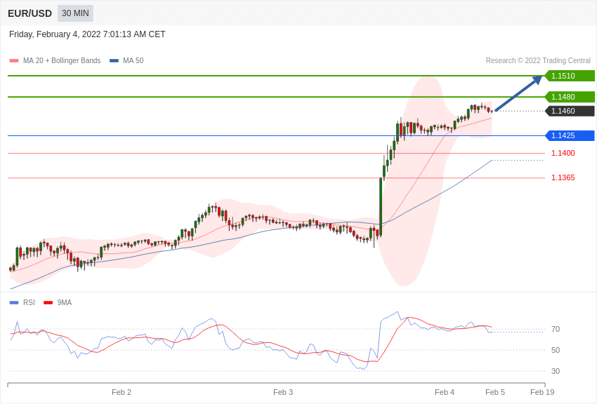Click the MA 20 + Bollinger Bands legend swatch
597x404 pixels.
[14, 61]
